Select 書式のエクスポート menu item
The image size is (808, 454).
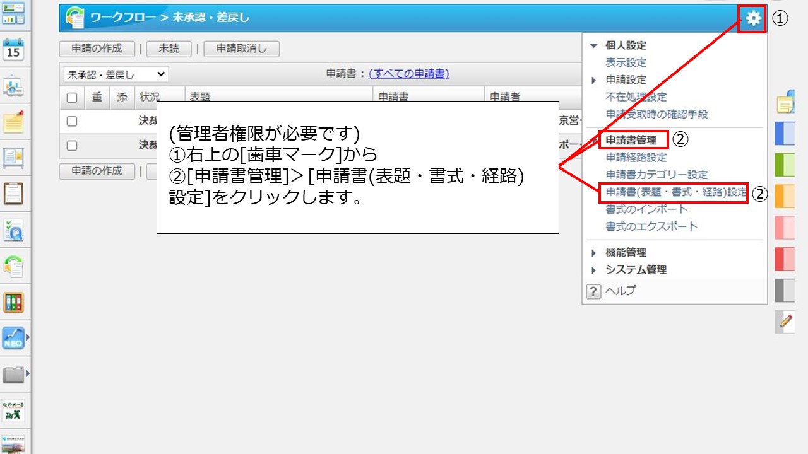click(651, 226)
